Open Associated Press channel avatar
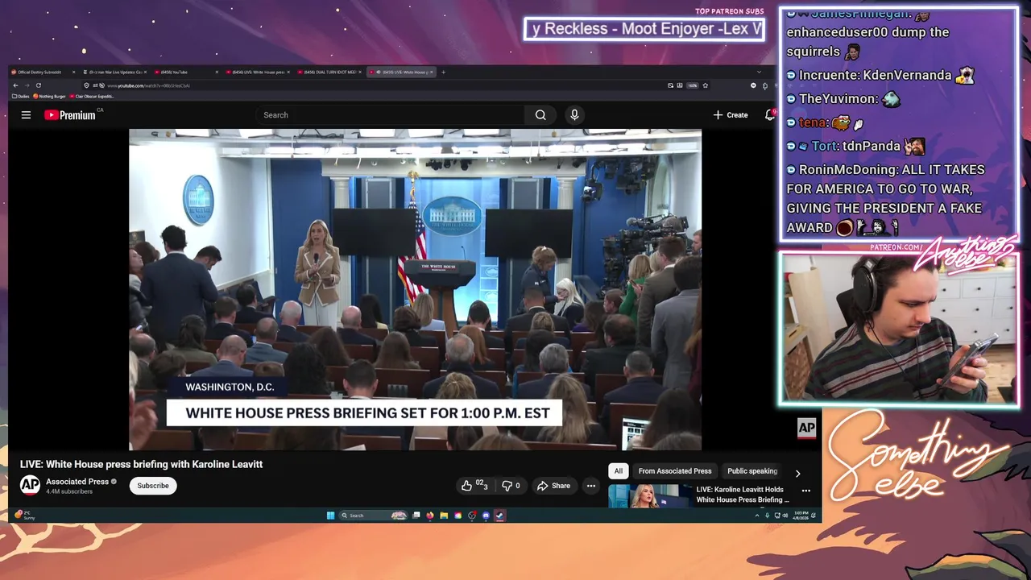Viewport: 1031px width, 580px height. tap(30, 485)
